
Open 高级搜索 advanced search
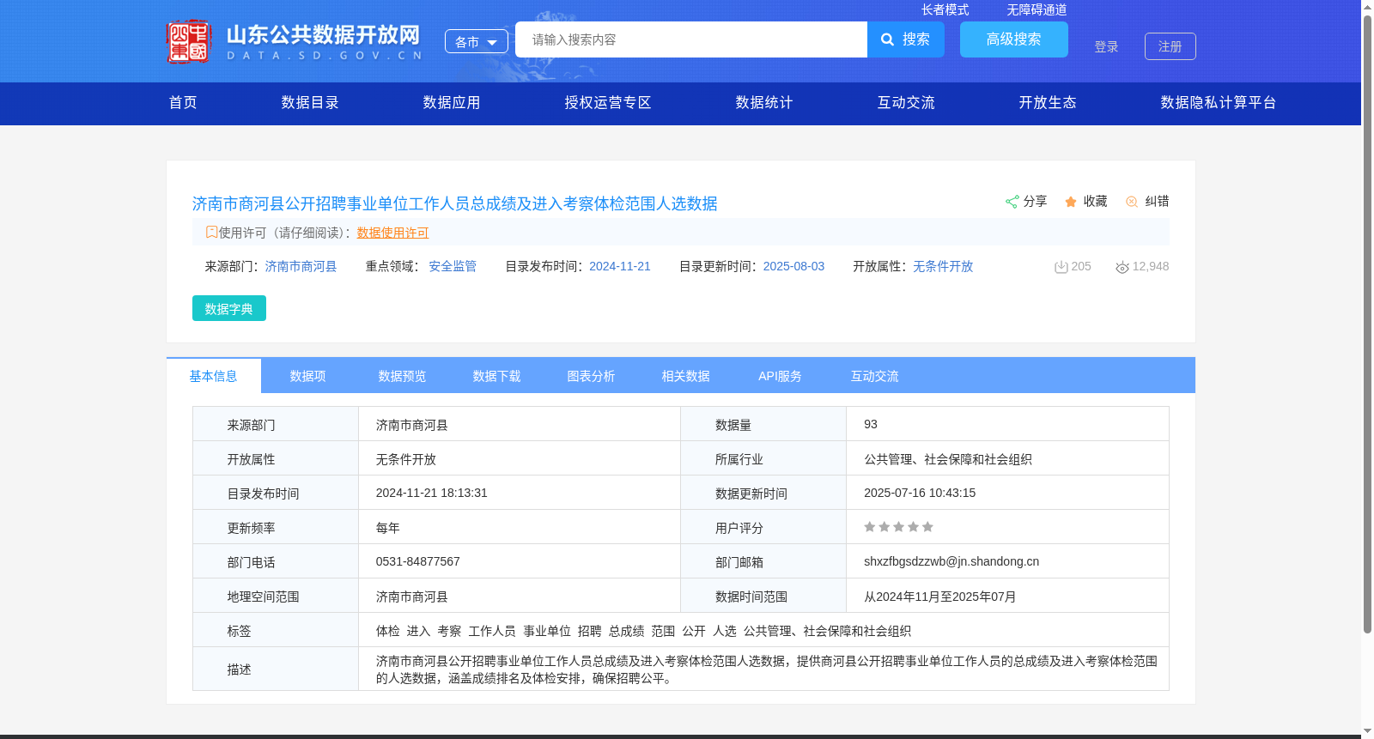[1014, 39]
